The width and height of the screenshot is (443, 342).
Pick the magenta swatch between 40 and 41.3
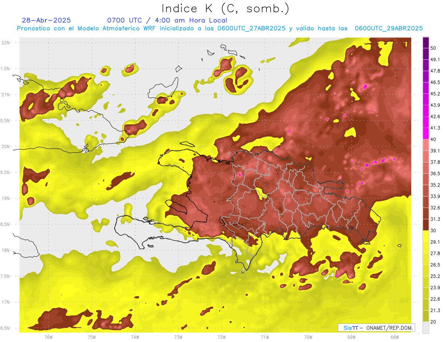click(x=426, y=134)
